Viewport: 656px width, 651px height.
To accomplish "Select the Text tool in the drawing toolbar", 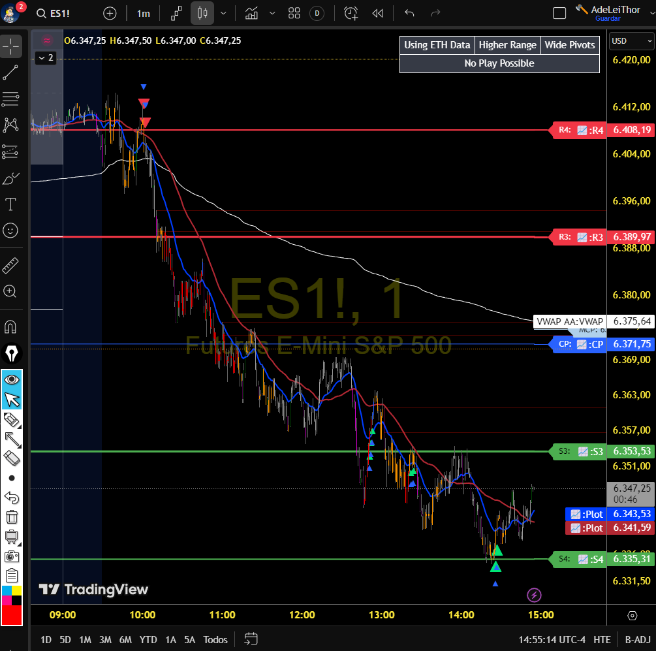I will point(12,204).
